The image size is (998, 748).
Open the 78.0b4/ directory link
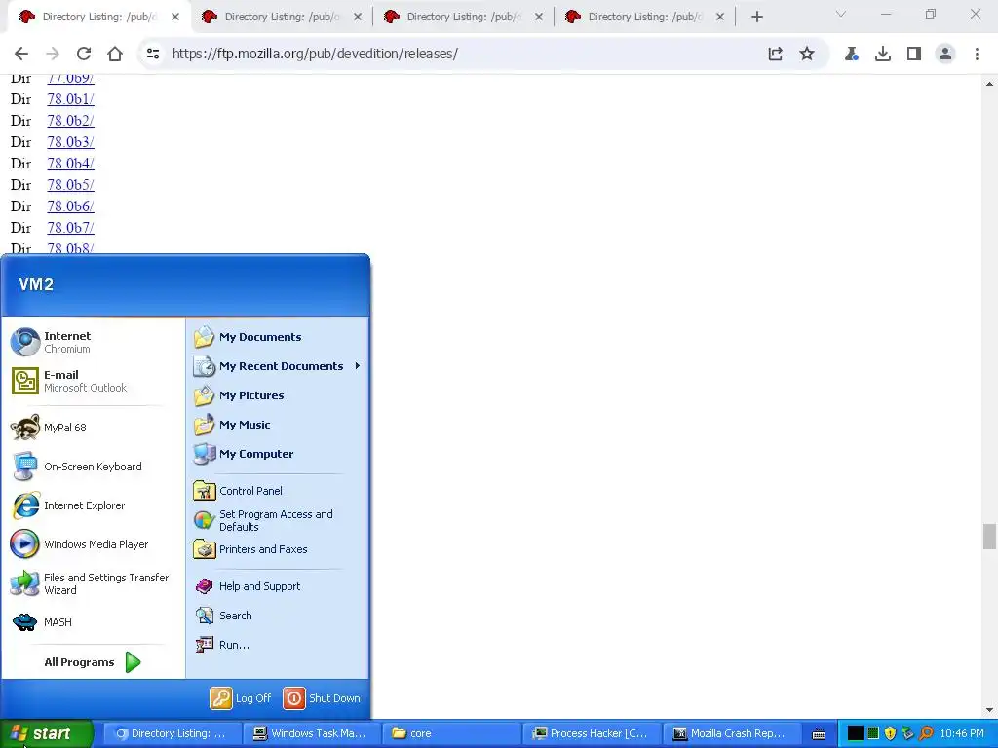70,164
